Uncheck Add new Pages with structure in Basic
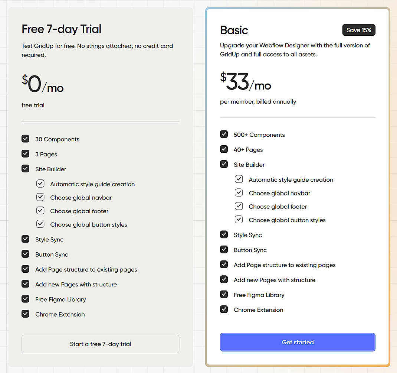The image size is (397, 373). point(224,279)
